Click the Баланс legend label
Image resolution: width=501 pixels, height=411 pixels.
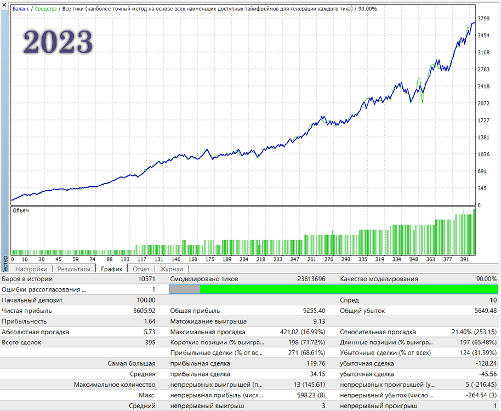(21, 9)
